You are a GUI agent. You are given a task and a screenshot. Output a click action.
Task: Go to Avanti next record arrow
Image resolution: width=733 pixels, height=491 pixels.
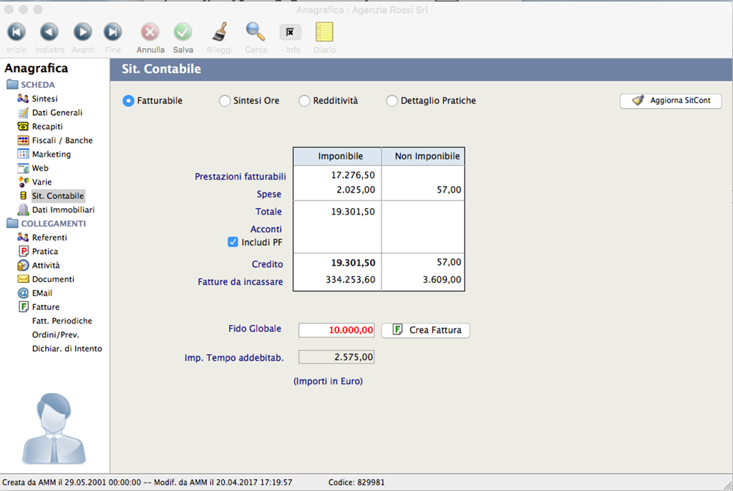pos(83,31)
